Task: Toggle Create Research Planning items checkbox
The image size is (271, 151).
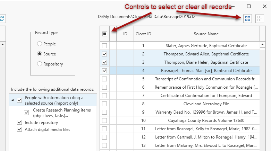Action: [26, 113]
